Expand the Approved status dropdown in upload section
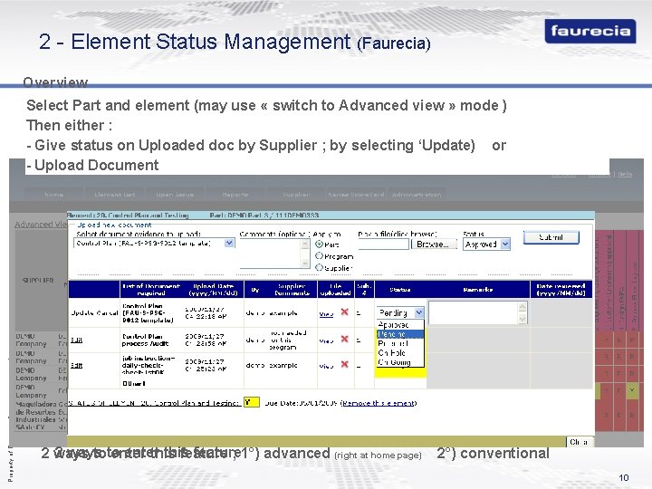This screenshot has width=652, height=489. (505, 244)
